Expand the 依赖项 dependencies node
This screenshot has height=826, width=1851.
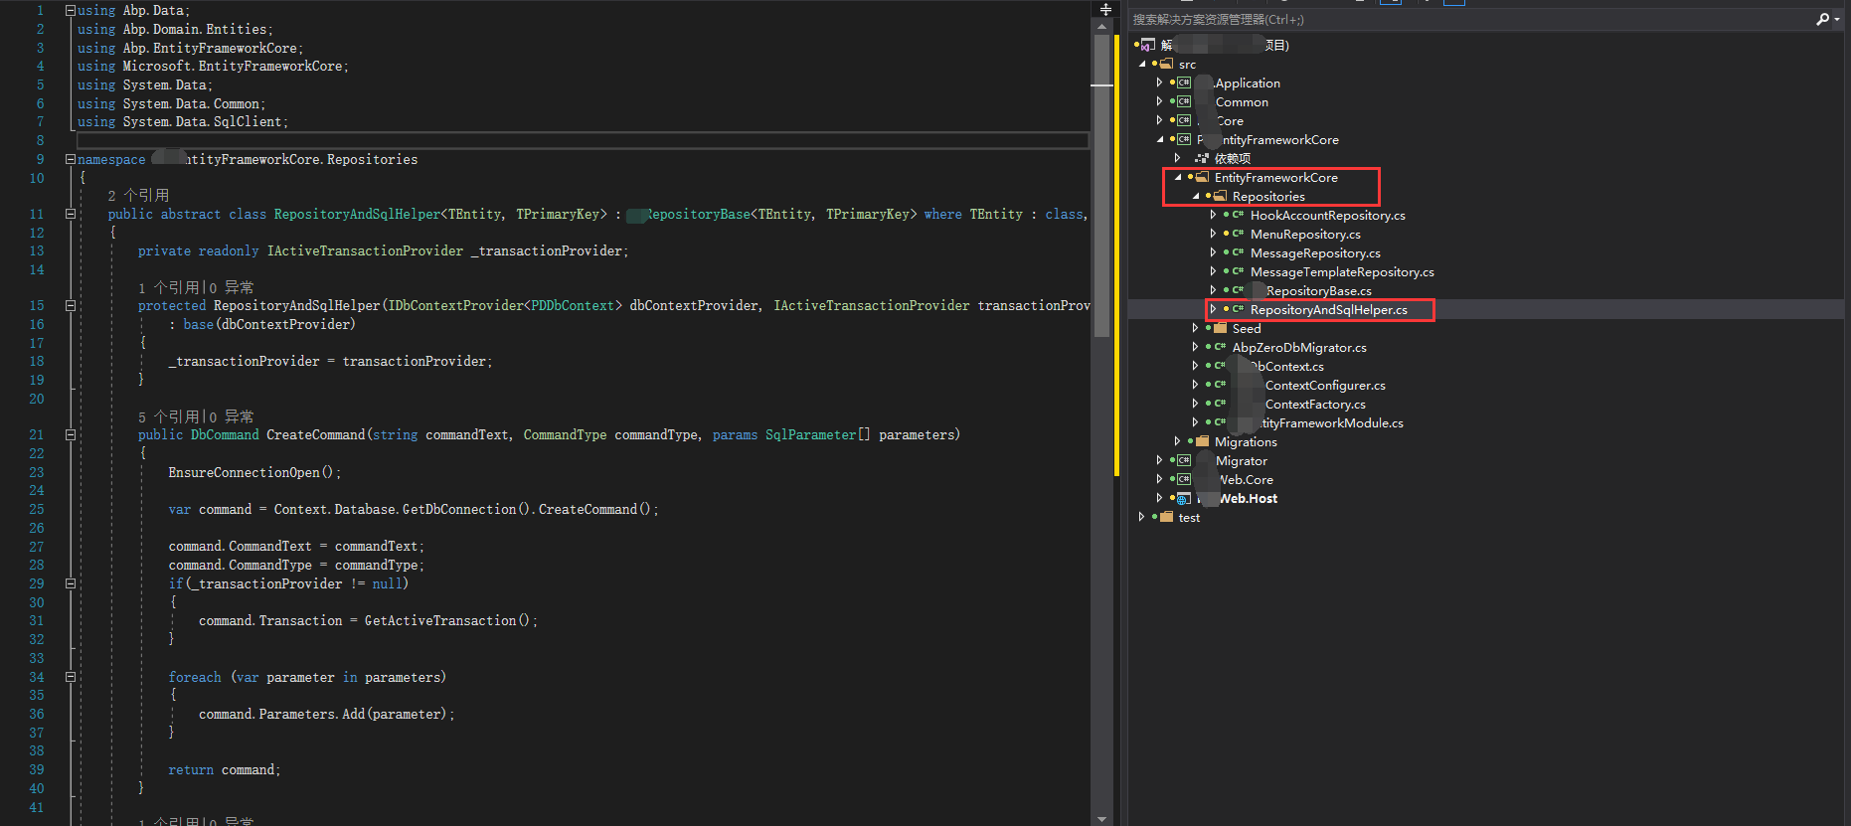pos(1177,158)
